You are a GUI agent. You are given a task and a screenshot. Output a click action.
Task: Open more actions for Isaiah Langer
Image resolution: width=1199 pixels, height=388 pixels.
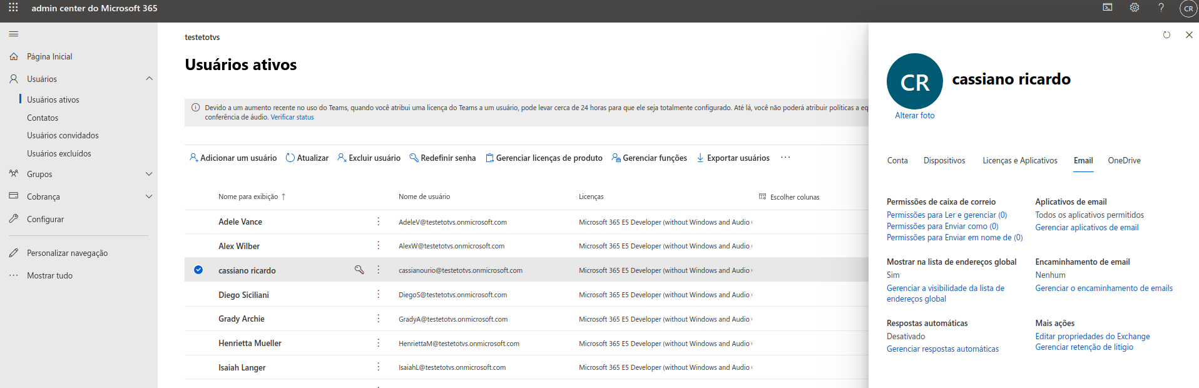pyautogui.click(x=378, y=367)
